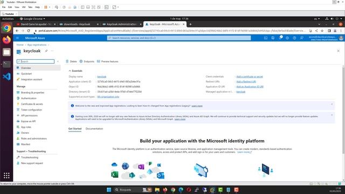
Task: Open the VMware pause button dropdown arrow
Action: pyautogui.click(x=50, y=7)
